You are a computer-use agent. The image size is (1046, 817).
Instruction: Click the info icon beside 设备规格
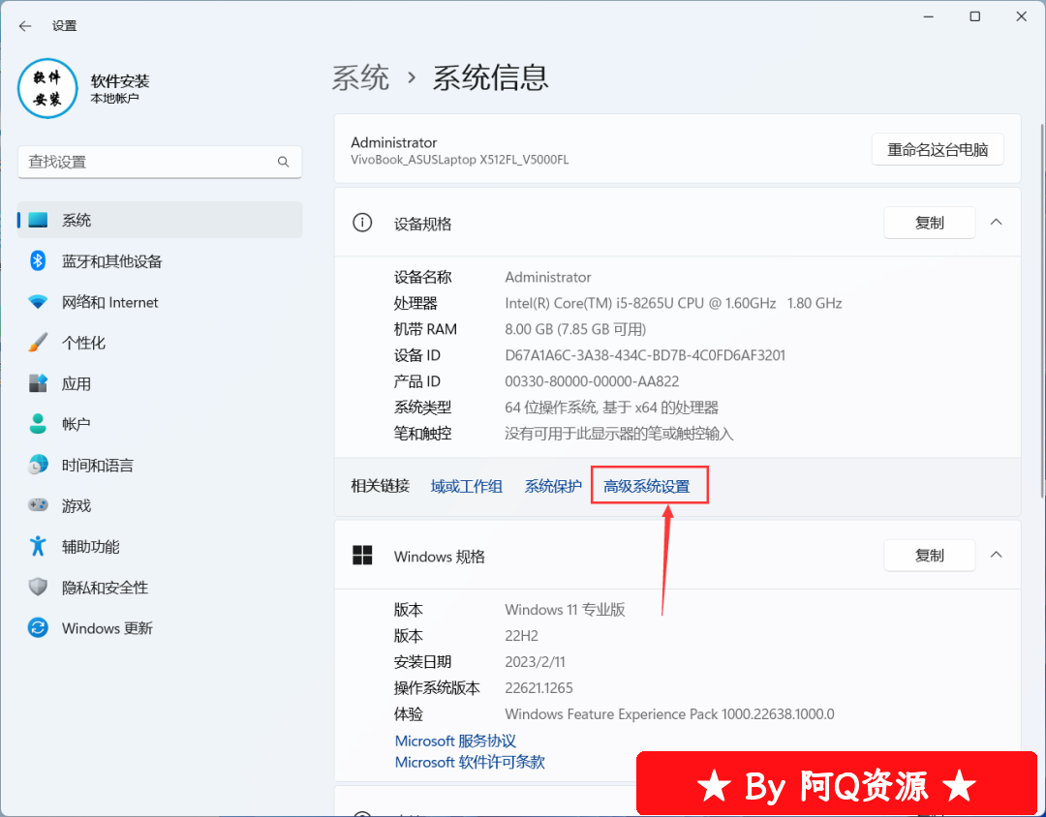click(362, 223)
